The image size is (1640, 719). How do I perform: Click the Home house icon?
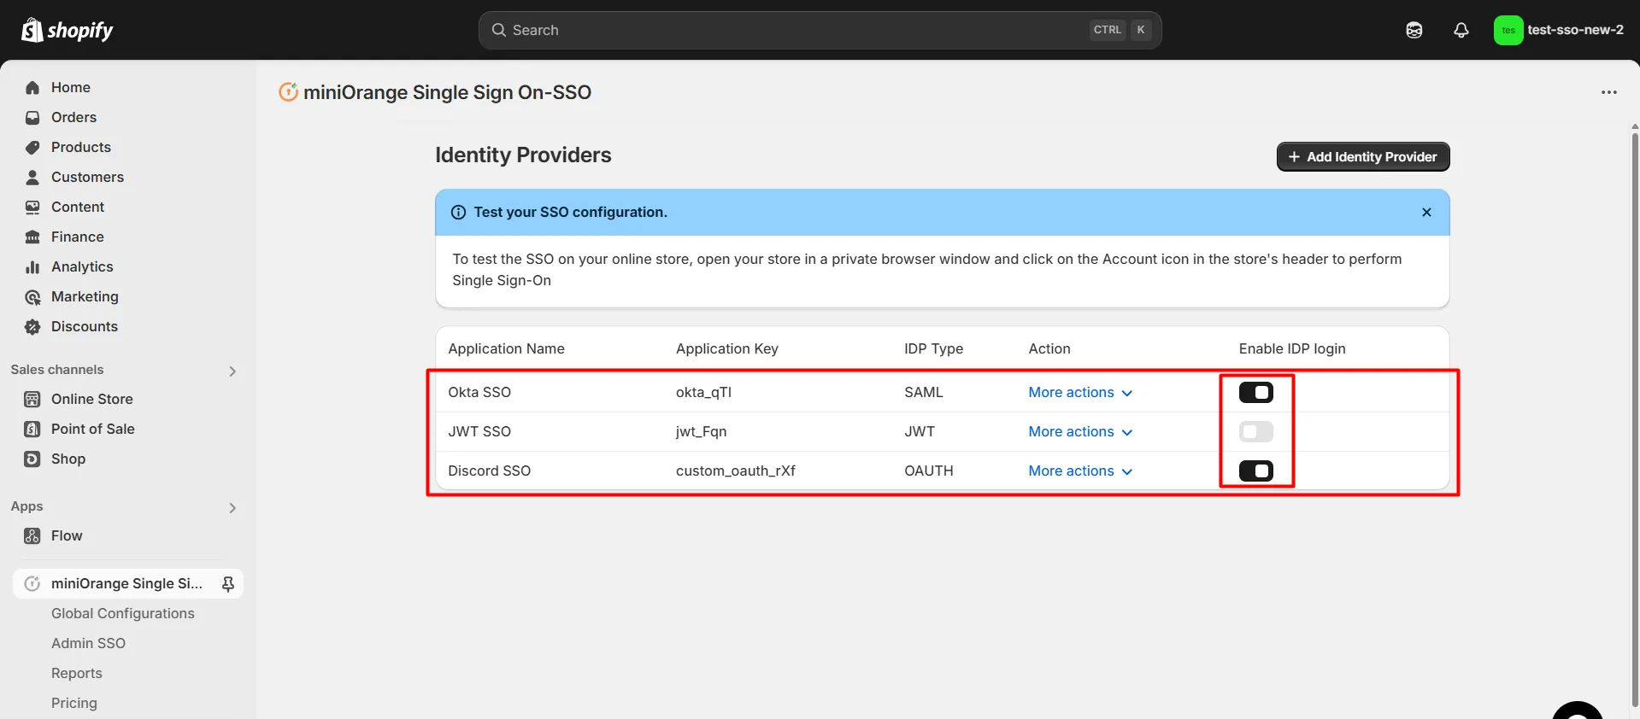32,88
